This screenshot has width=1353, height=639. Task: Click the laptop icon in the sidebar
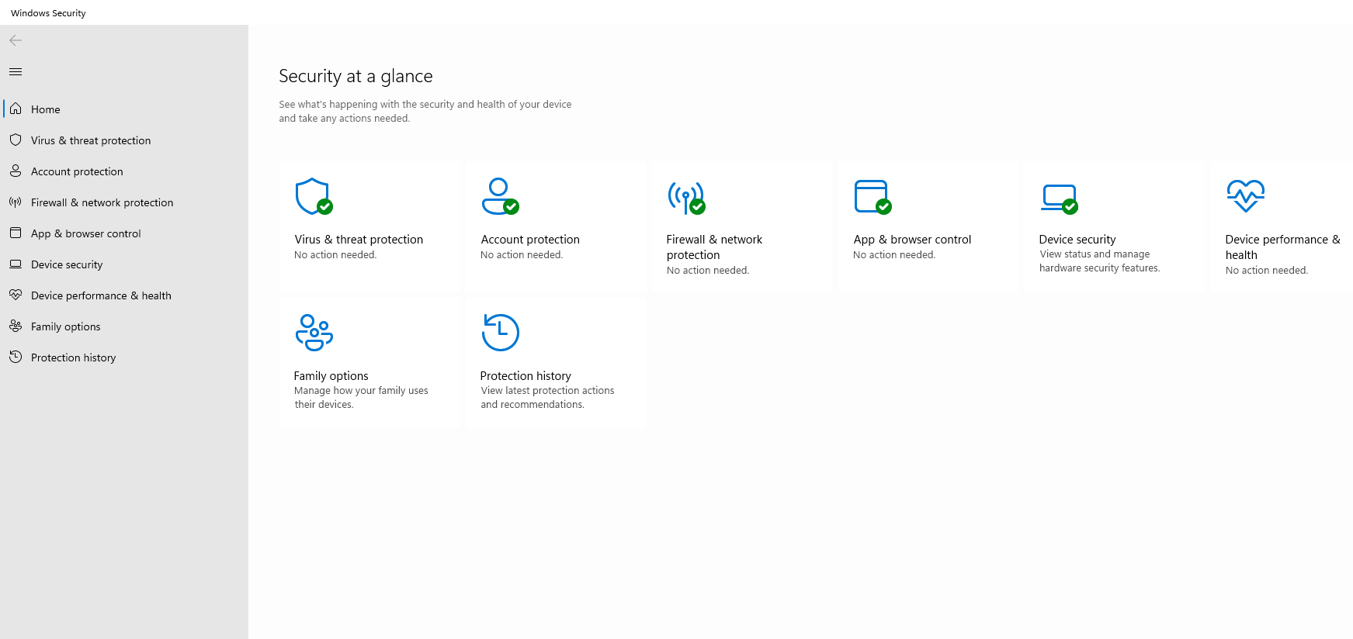(x=16, y=264)
